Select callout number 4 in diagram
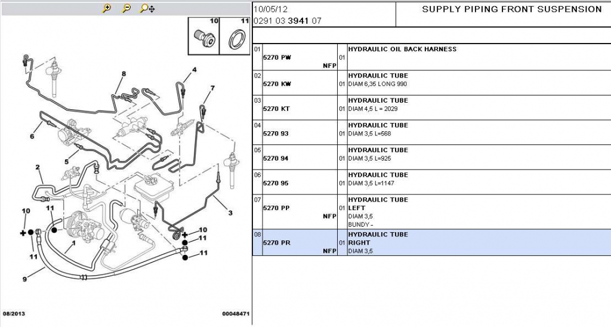 (194, 70)
